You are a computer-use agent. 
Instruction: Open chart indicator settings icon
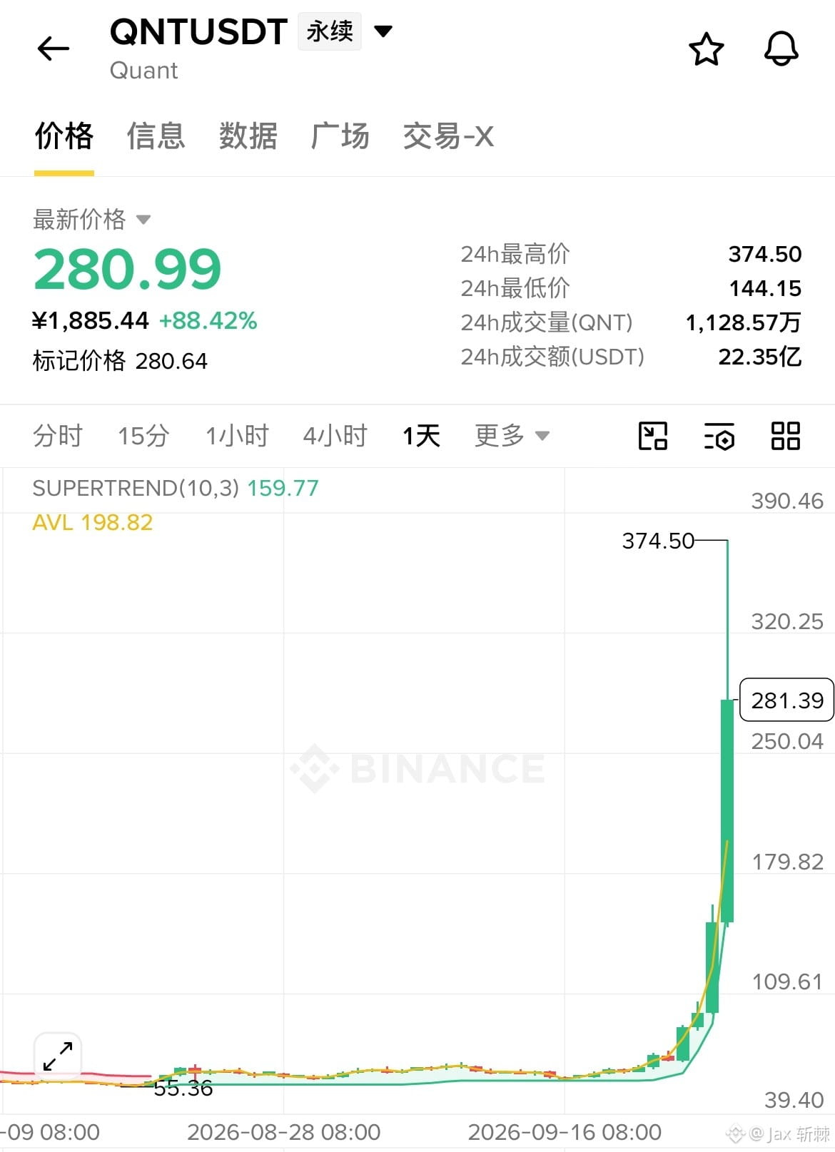tap(719, 436)
